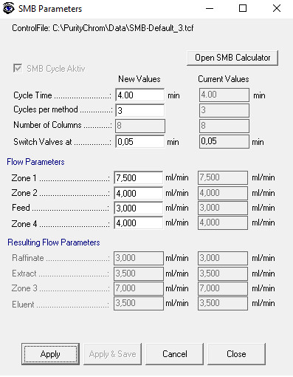Viewport: 293px width, 377px height.
Task: Select the Feed flow new value field
Action: pyautogui.click(x=139, y=208)
